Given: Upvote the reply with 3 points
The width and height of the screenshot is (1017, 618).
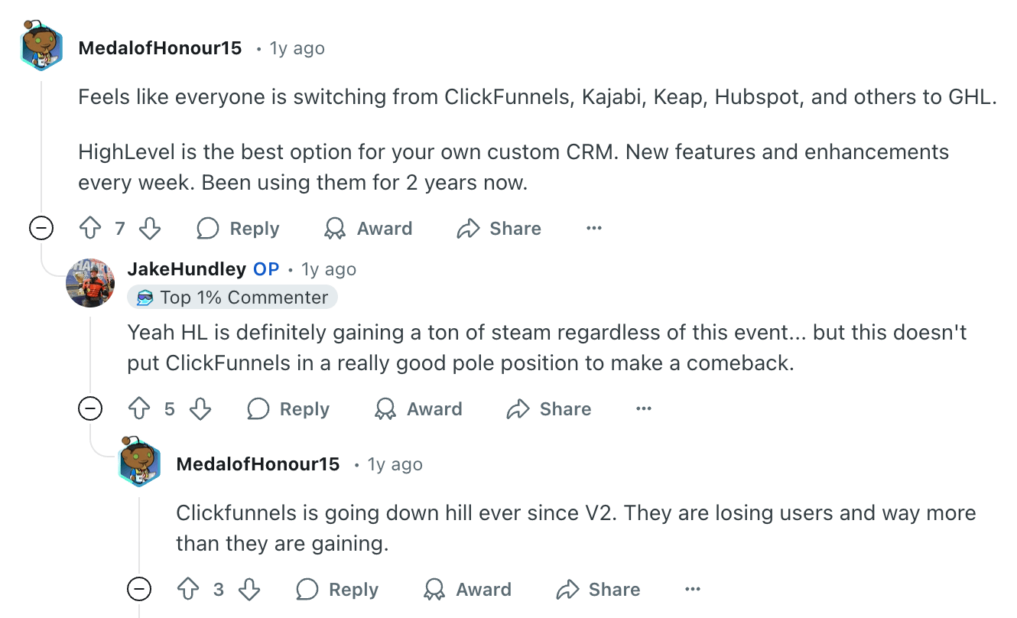Looking at the screenshot, I should click(188, 590).
